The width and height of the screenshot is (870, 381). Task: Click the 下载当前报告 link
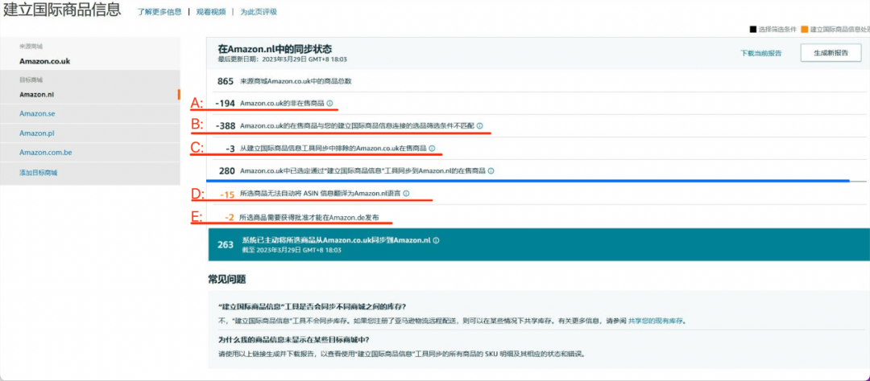[760, 53]
